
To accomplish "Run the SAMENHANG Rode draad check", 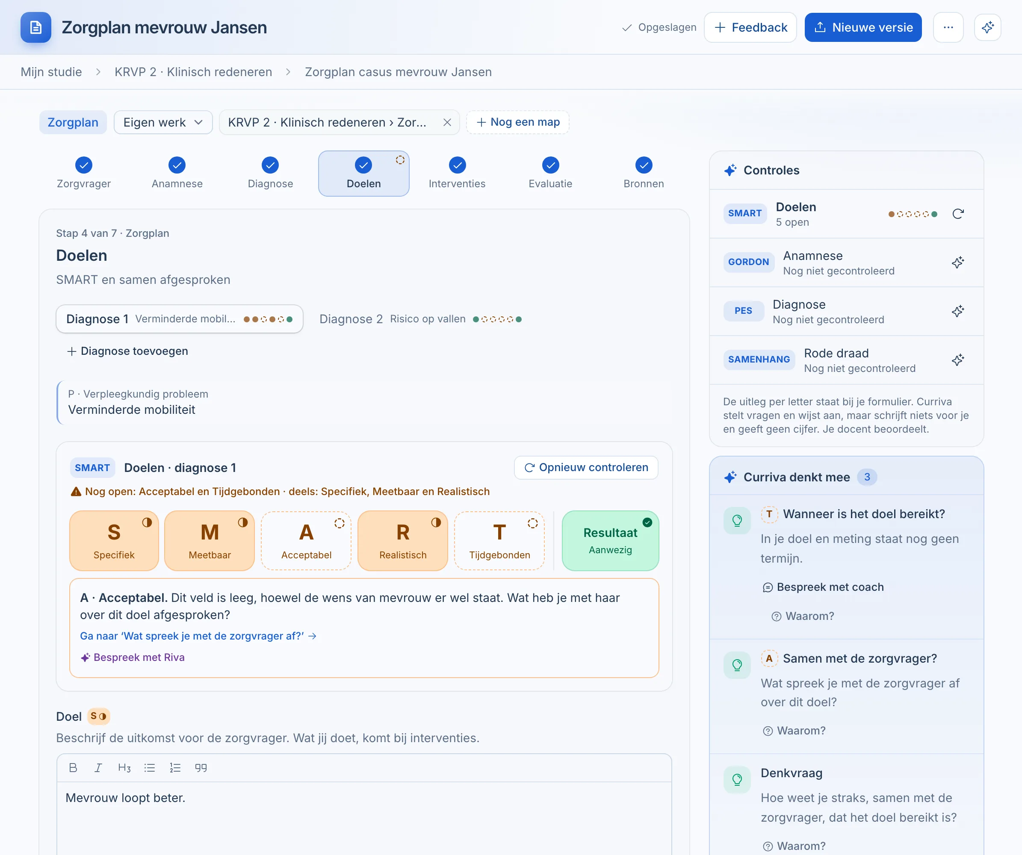I will tap(958, 360).
